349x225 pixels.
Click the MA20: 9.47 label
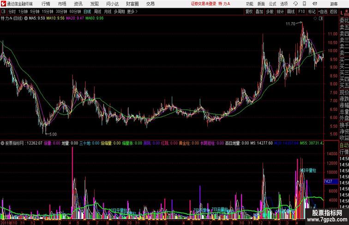pos(75,18)
